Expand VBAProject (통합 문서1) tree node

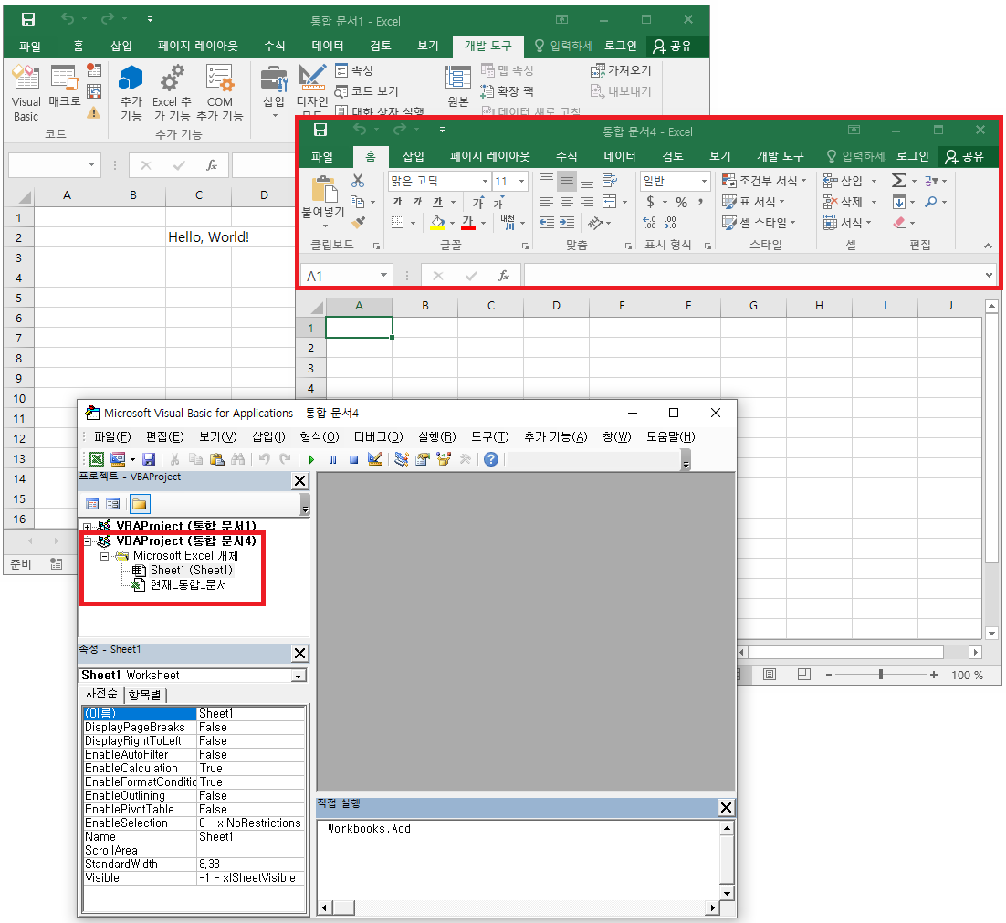(88, 528)
